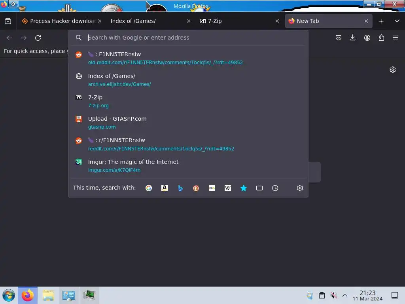Click the recycle bin tray icon
The height and width of the screenshot is (304, 405).
tap(310, 295)
